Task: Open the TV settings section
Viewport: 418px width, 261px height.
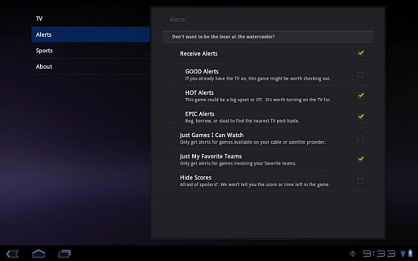Action: [x=91, y=19]
